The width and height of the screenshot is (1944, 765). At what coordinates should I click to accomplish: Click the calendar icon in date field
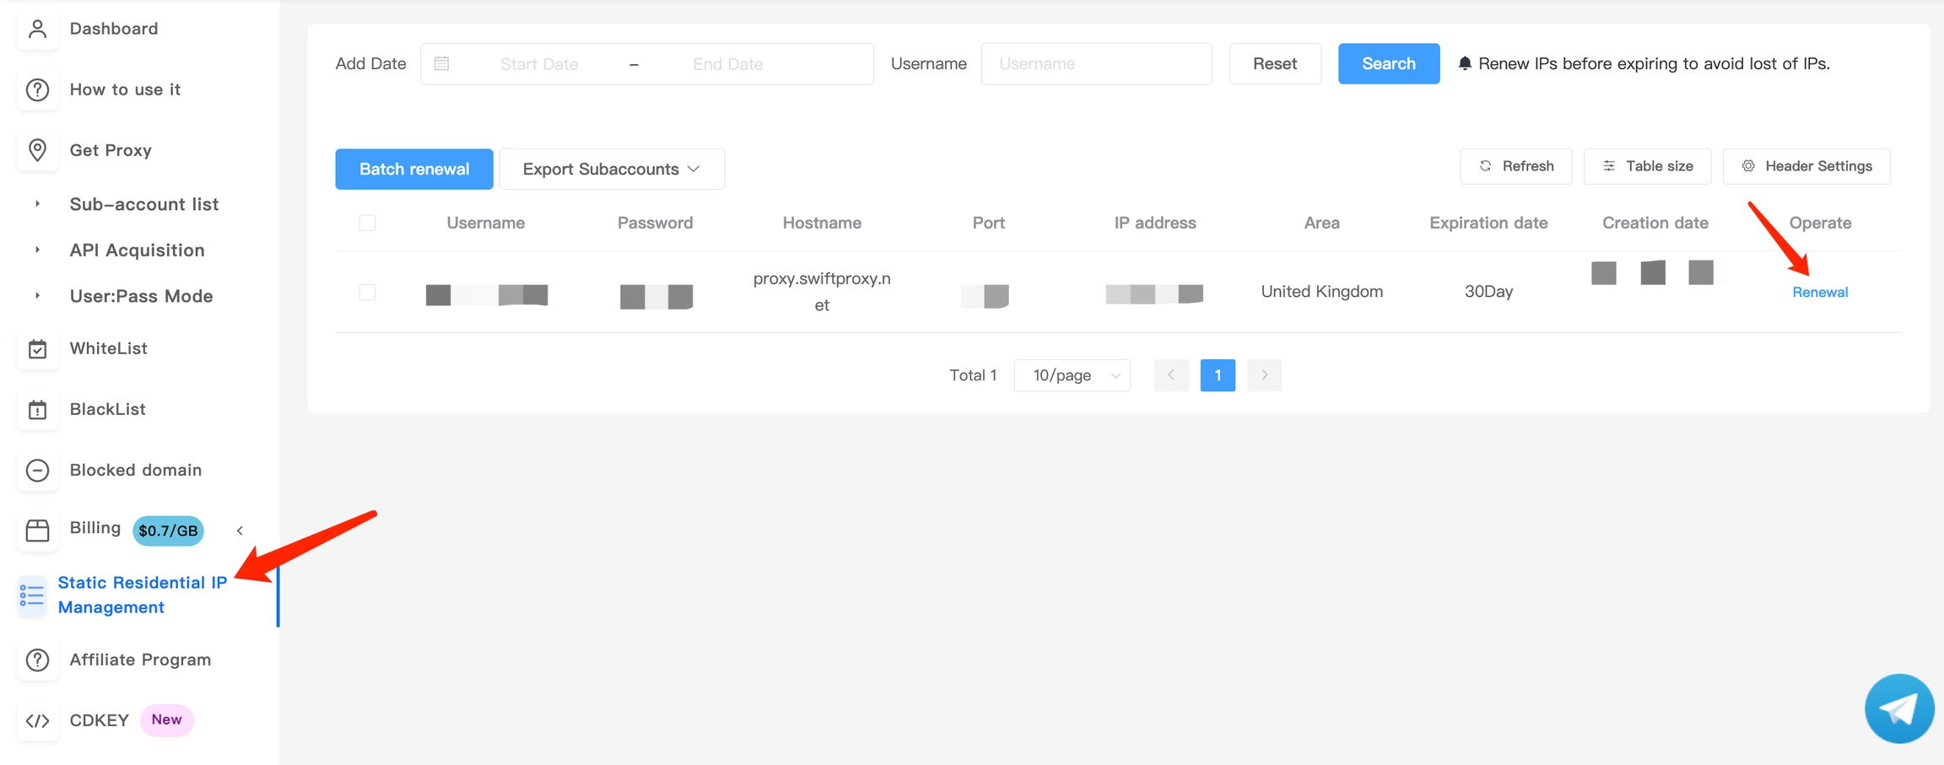click(x=441, y=64)
